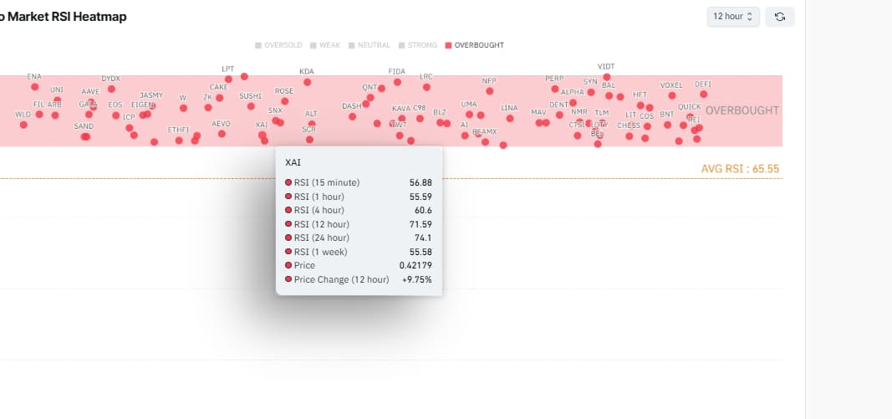Disable the OVERBOUGHT legend filter
The image size is (892, 419).
[475, 45]
